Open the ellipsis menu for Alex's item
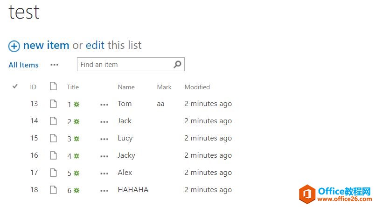Viewport: 375px width, 207px height. tap(104, 173)
